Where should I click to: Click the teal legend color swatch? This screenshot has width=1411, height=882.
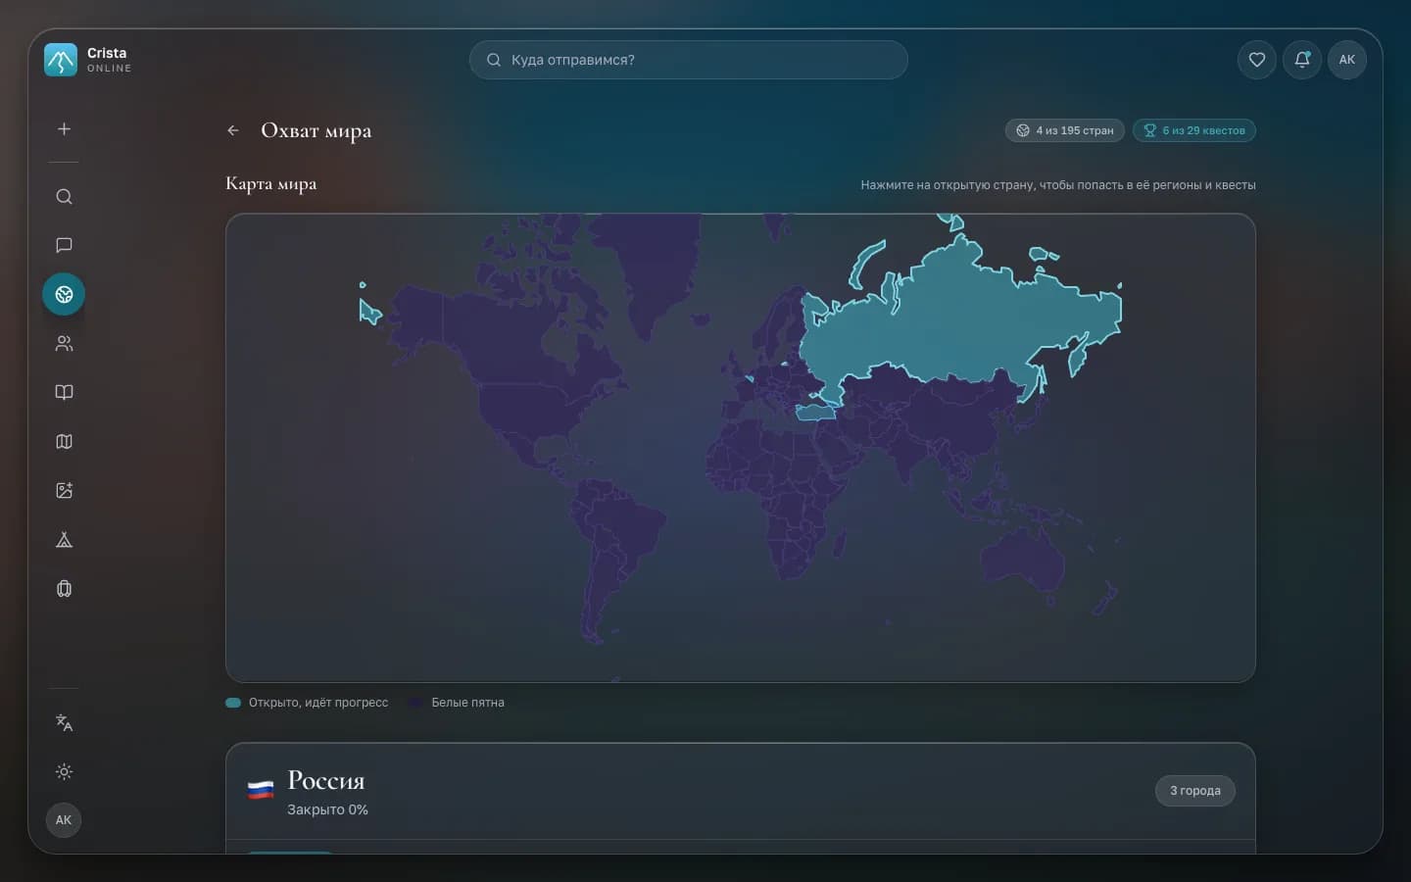[233, 703]
